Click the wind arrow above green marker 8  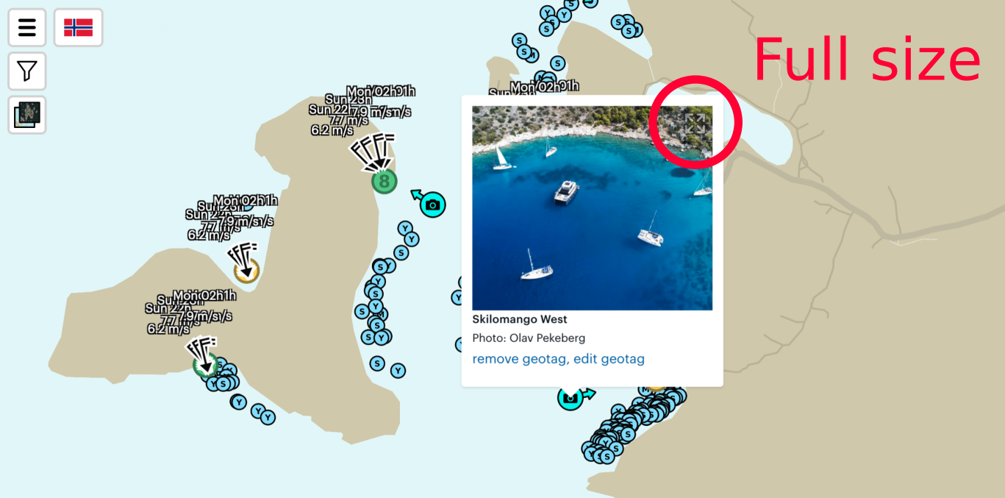(373, 152)
